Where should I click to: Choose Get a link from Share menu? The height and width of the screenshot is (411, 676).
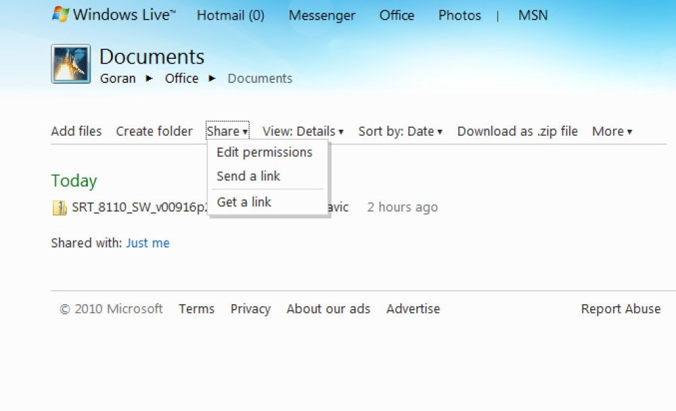(x=244, y=202)
